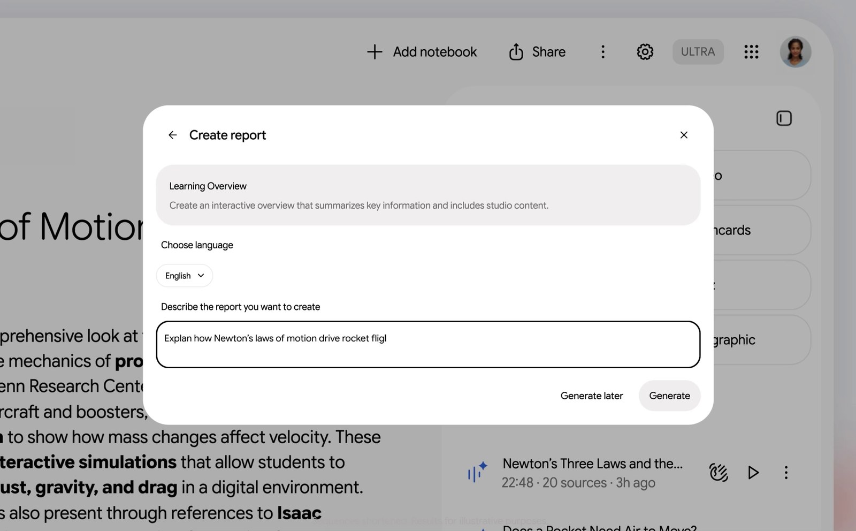The height and width of the screenshot is (531, 856).
Task: Open more options for Newton's Three Laws item
Action: coord(786,473)
